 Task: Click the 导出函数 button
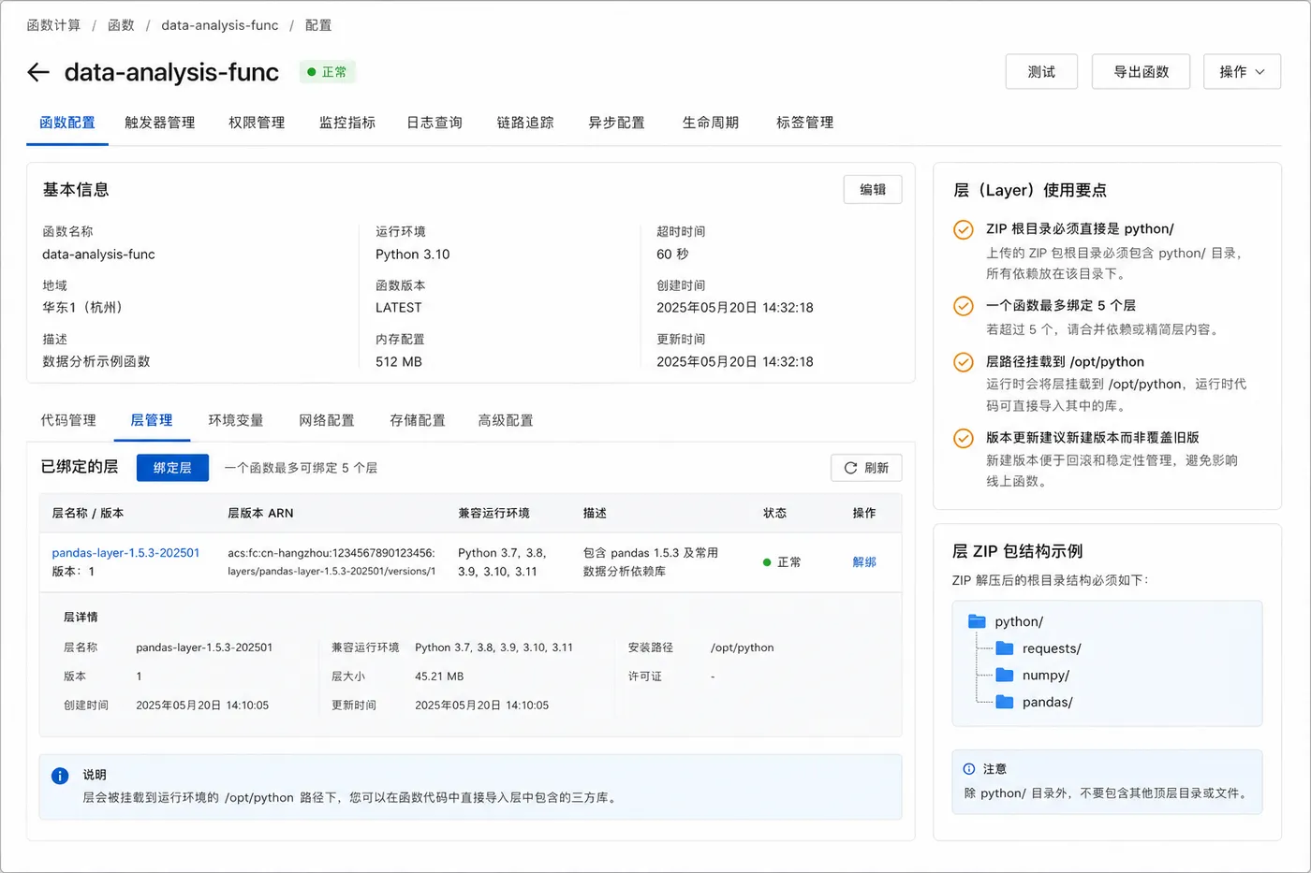click(1141, 72)
